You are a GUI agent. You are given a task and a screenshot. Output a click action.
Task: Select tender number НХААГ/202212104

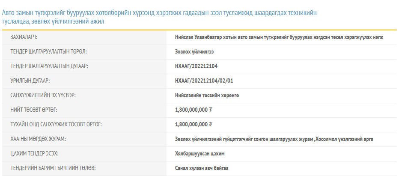point(197,66)
